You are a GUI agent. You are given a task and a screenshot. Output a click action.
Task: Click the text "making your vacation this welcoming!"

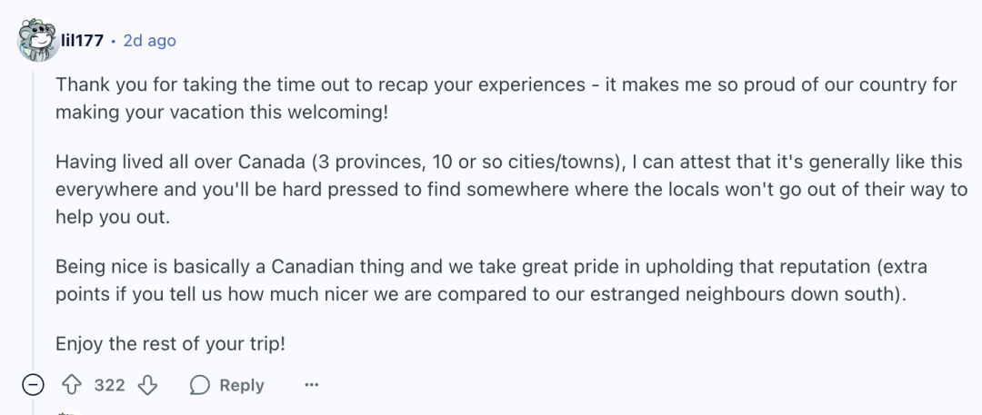pyautogui.click(x=222, y=113)
